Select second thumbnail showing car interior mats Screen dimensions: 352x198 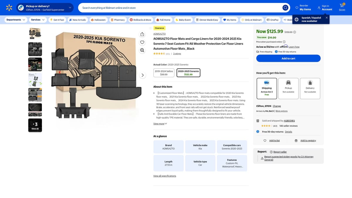(x=35, y=49)
